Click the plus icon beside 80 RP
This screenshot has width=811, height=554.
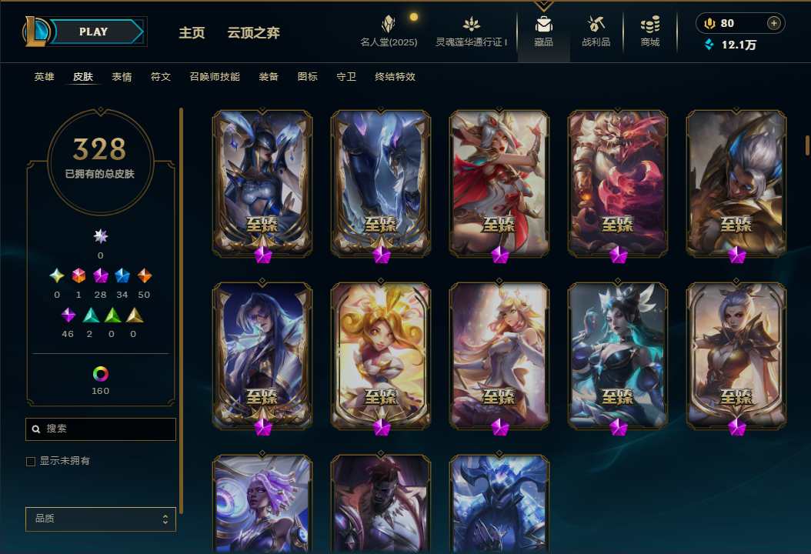pyautogui.click(x=774, y=23)
